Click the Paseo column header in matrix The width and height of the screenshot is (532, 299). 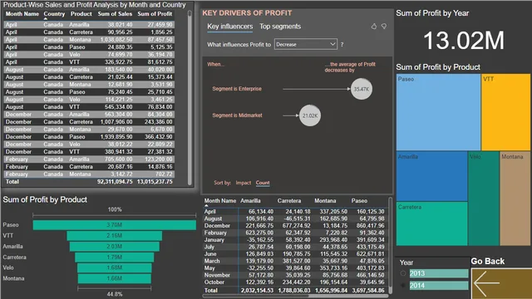click(x=359, y=201)
